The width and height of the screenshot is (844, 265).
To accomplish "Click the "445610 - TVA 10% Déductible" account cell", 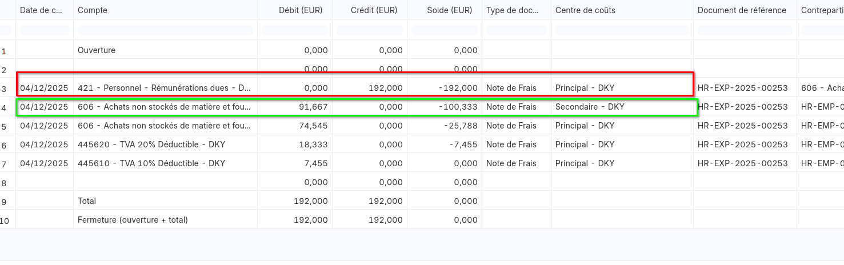I will 151,163.
